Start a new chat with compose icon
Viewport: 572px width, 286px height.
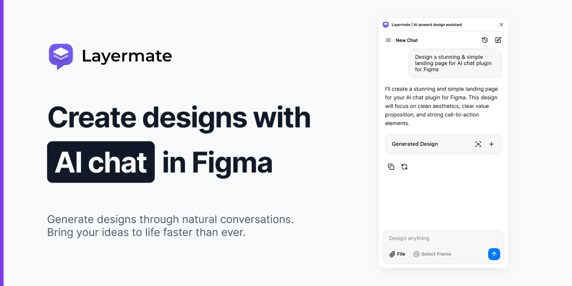tap(498, 40)
